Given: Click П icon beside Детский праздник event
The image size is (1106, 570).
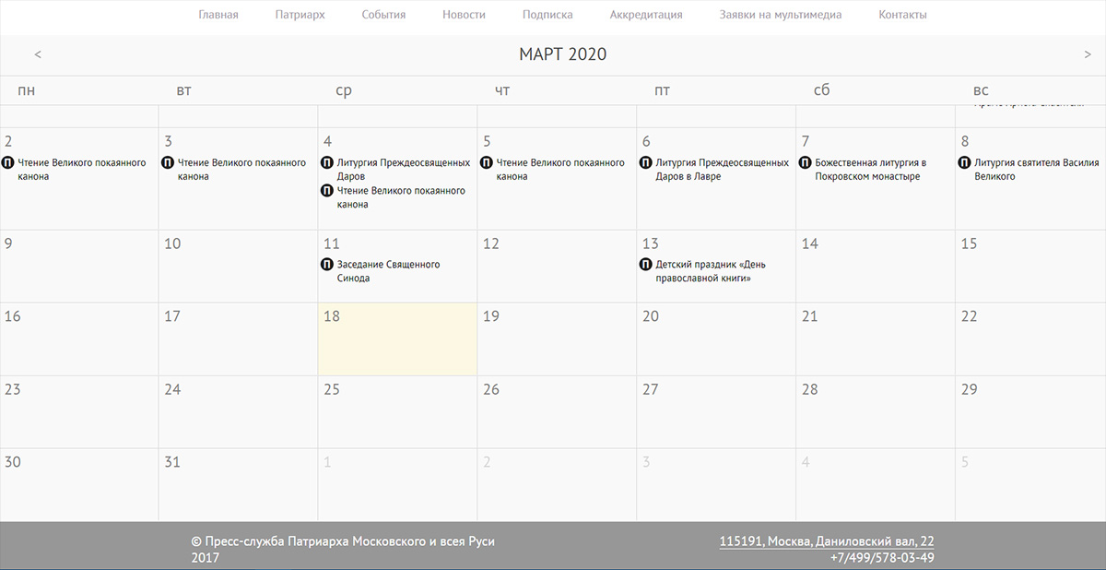Looking at the screenshot, I should point(646,265).
